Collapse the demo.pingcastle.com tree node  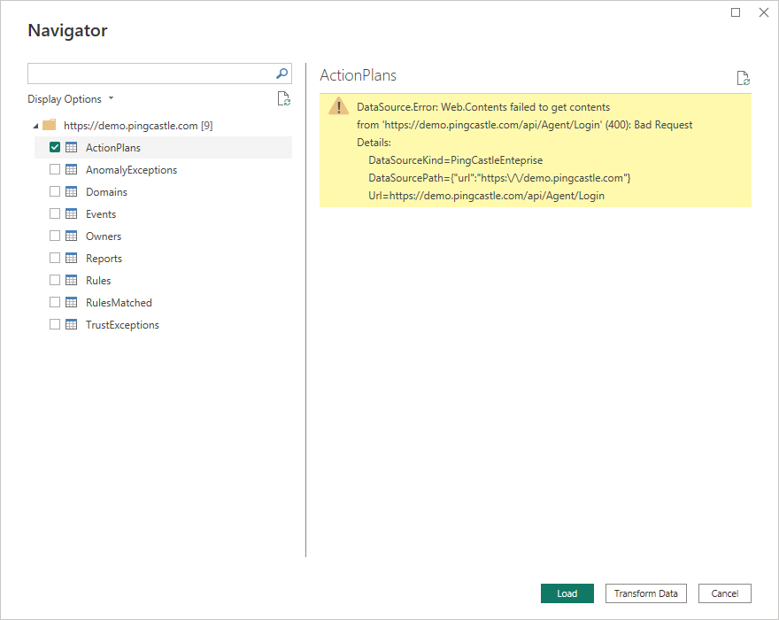pyautogui.click(x=35, y=126)
